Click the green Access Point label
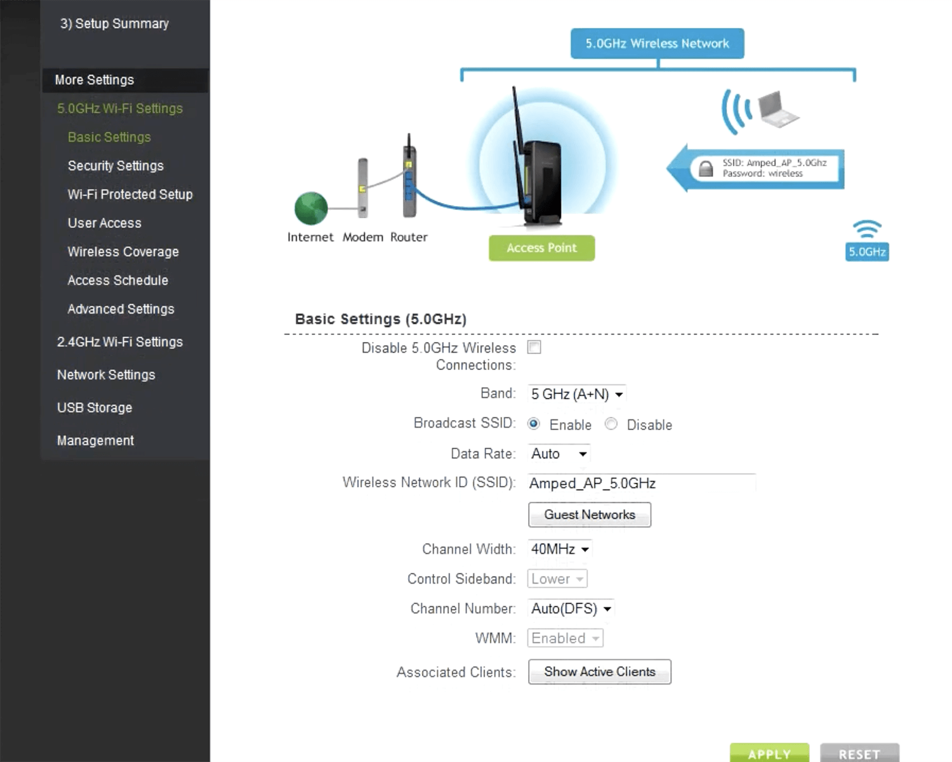The width and height of the screenshot is (952, 762). coord(541,248)
